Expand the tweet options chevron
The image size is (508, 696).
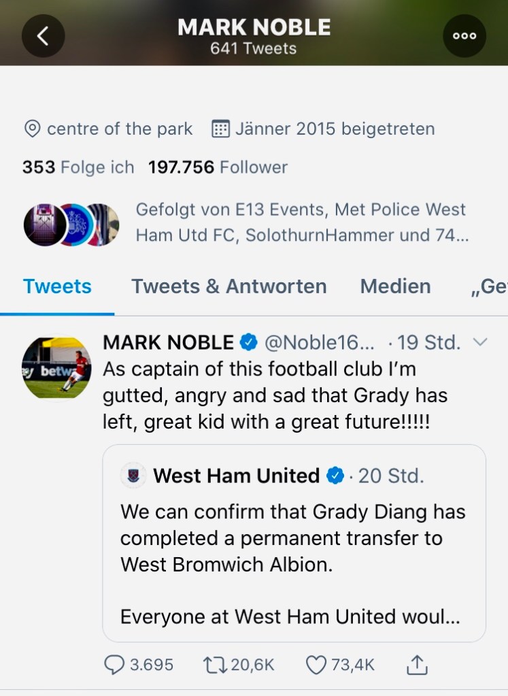pyautogui.click(x=480, y=342)
